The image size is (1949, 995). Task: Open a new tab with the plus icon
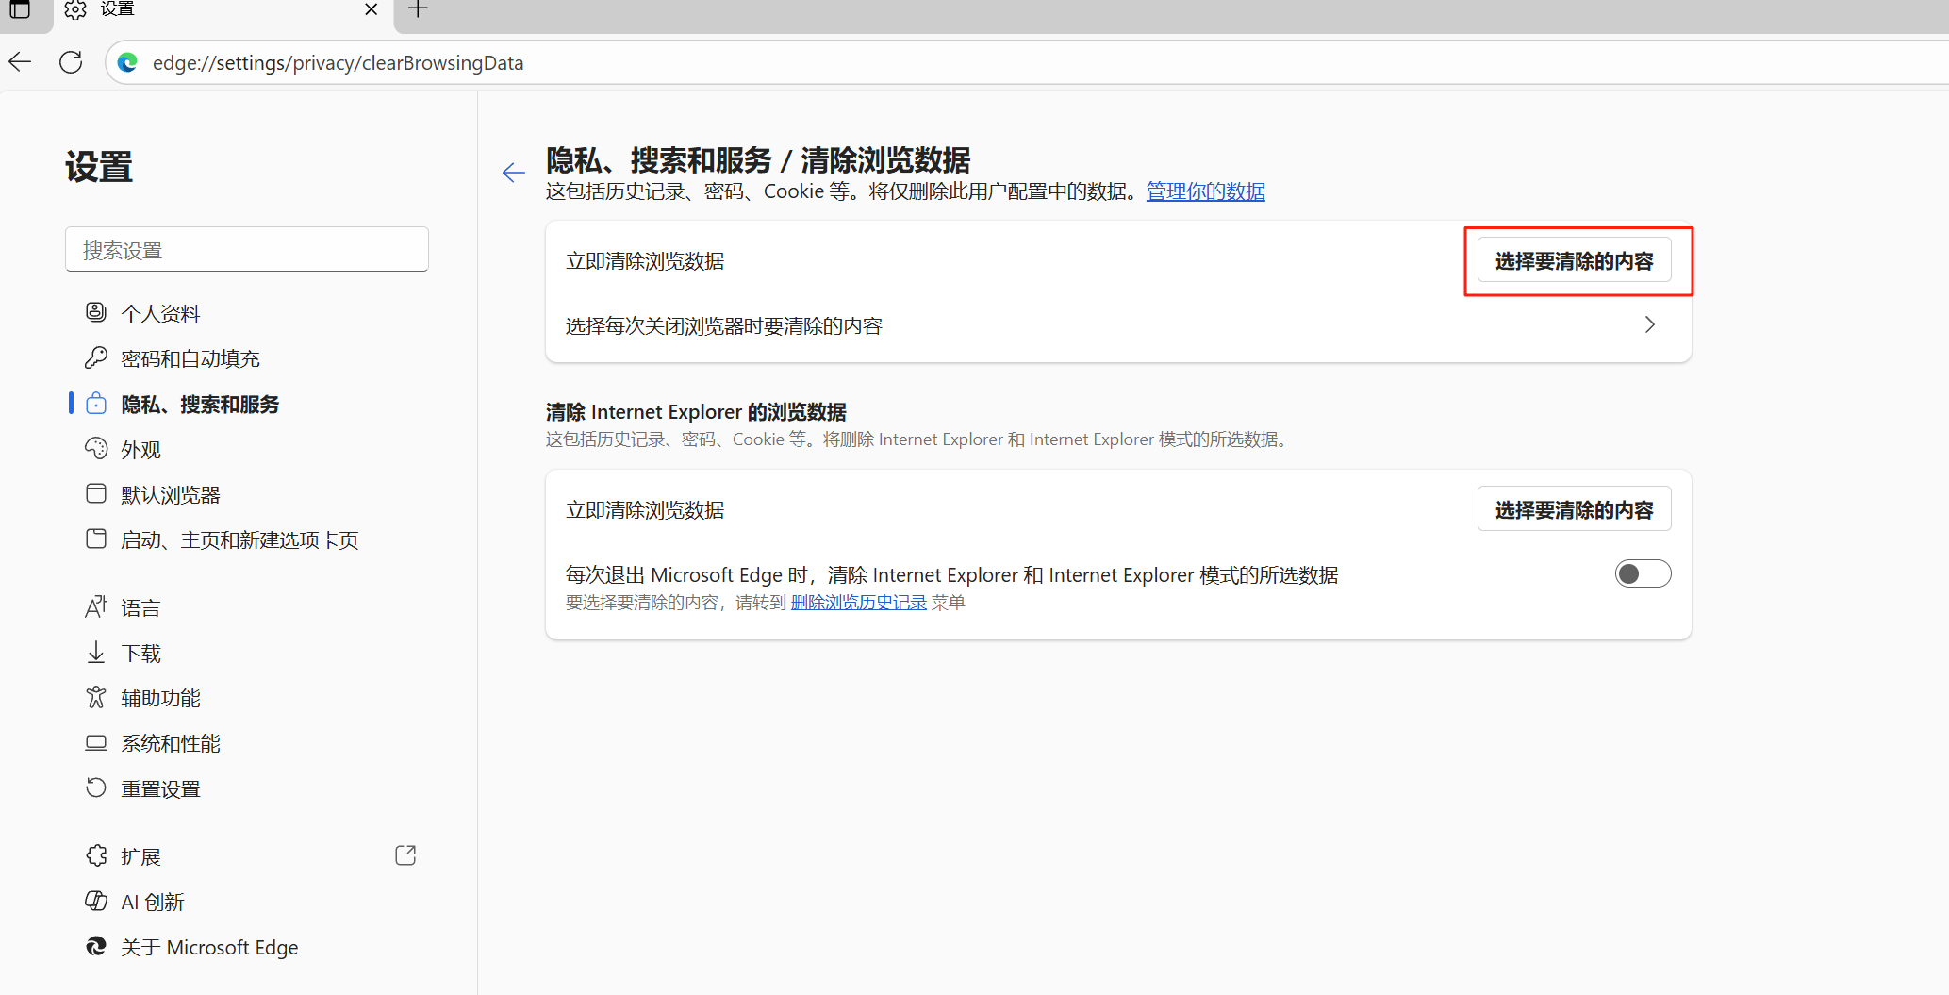(418, 9)
